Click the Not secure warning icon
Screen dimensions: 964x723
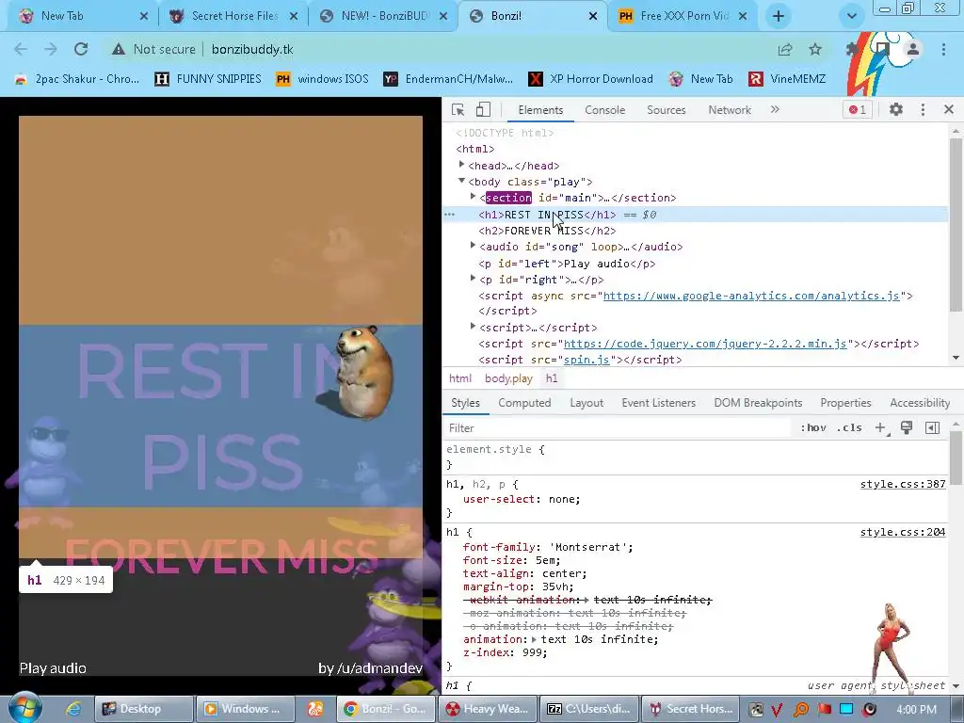[x=118, y=49]
